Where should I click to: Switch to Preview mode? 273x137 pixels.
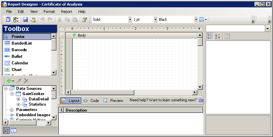[x=113, y=101]
